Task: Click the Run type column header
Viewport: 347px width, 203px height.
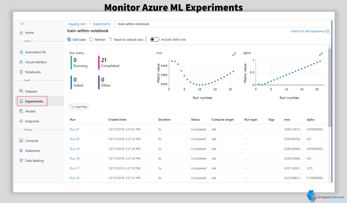Action: click(250, 120)
